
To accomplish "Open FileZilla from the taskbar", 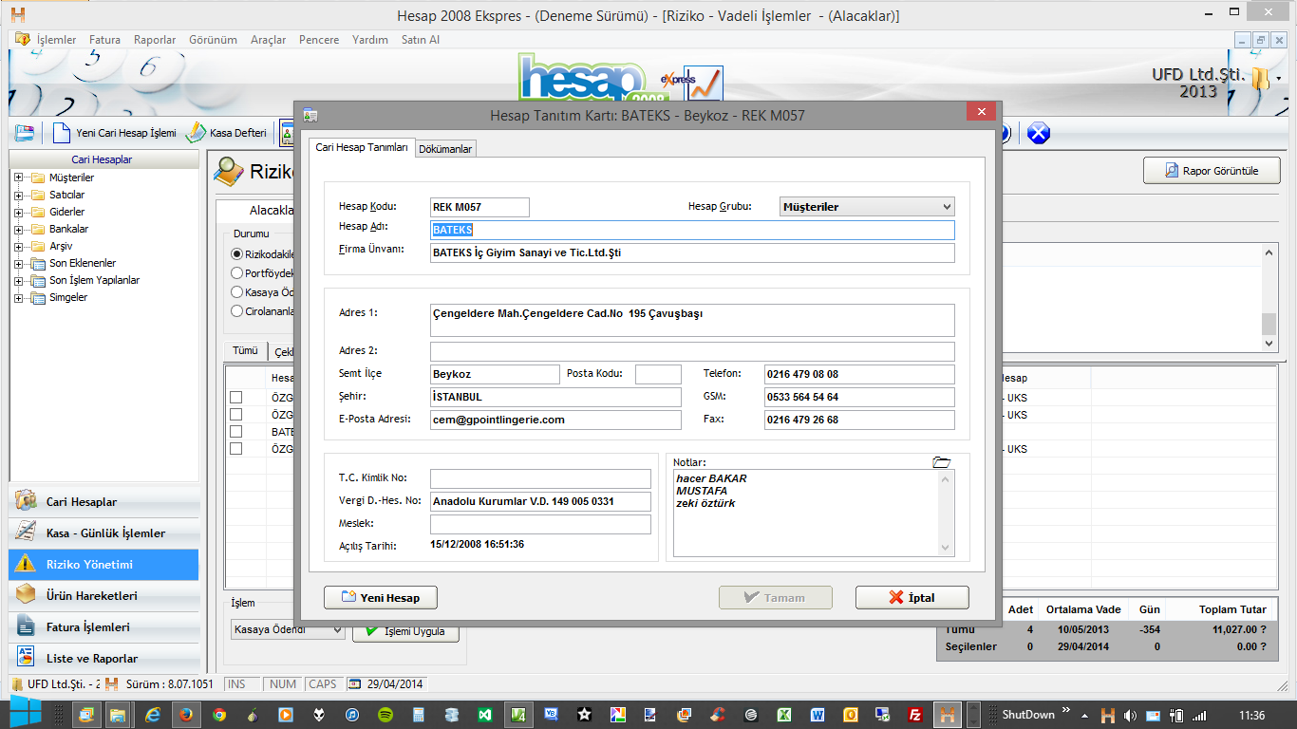I will coord(916,715).
